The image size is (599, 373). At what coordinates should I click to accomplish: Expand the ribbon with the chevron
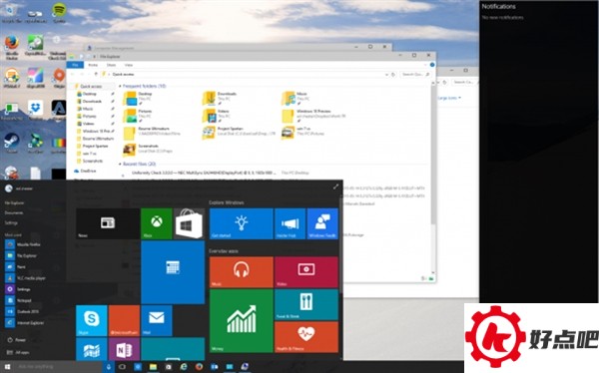(x=426, y=65)
